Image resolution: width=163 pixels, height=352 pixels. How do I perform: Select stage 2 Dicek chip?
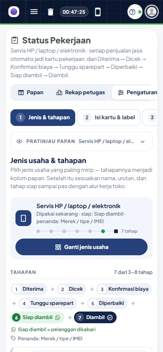[72, 289]
